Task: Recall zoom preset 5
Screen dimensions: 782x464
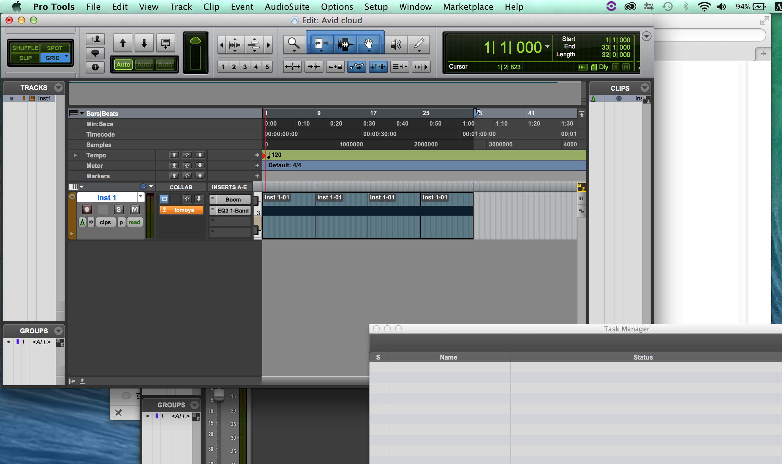Action: (x=267, y=67)
